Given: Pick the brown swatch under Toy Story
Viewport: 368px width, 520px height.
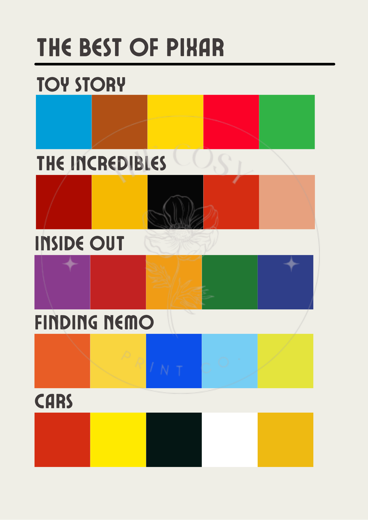Looking at the screenshot, I should click(119, 122).
